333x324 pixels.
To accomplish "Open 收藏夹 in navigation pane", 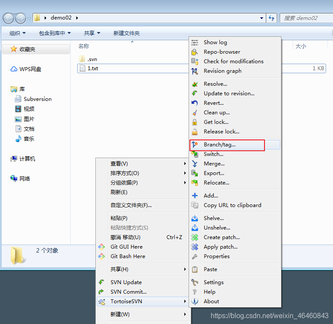I will click(x=27, y=49).
